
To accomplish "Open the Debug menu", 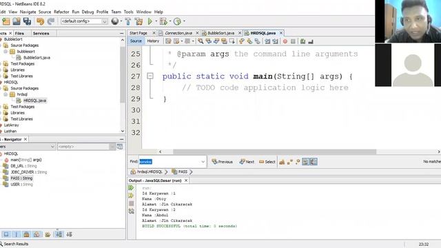I will pos(88,12).
